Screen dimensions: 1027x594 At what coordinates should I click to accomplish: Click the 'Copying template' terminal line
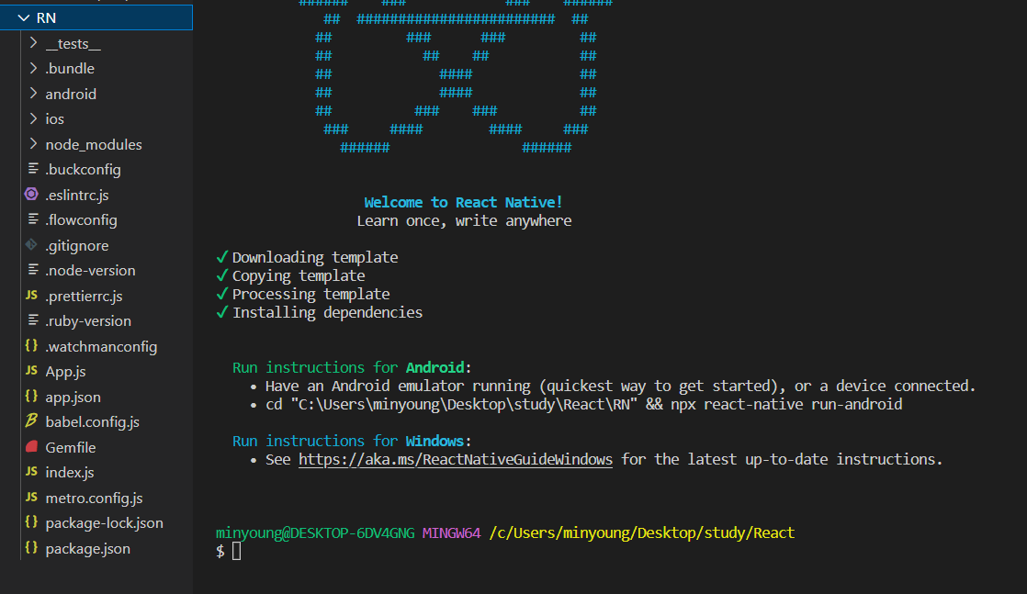299,275
